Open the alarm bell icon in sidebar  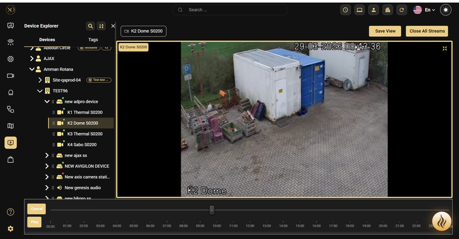[10, 93]
